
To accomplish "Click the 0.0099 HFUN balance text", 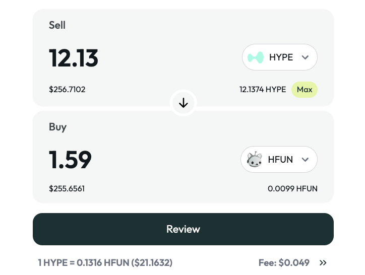I will tap(292, 189).
